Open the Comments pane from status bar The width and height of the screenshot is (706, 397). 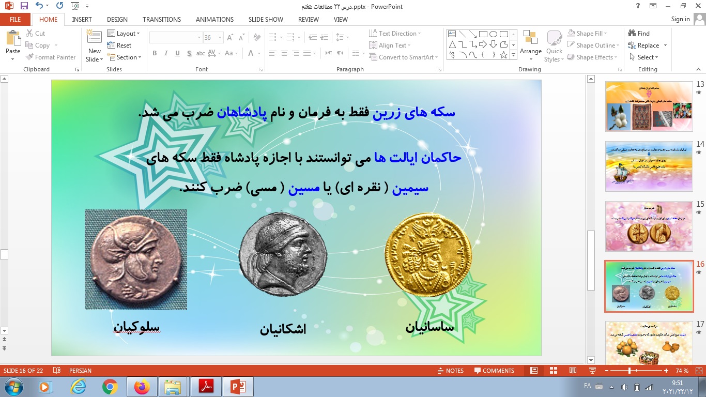tap(494, 370)
